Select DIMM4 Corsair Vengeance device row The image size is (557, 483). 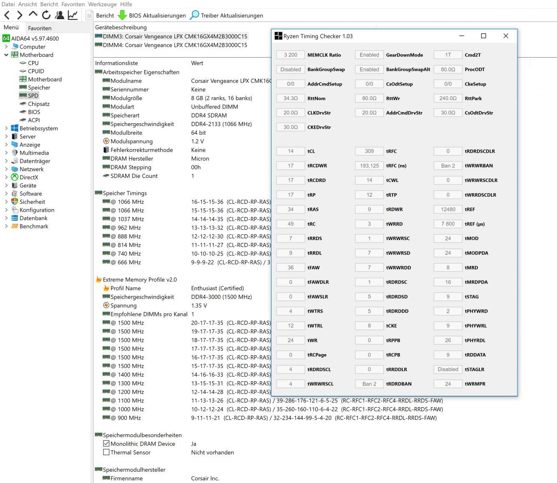171,45
